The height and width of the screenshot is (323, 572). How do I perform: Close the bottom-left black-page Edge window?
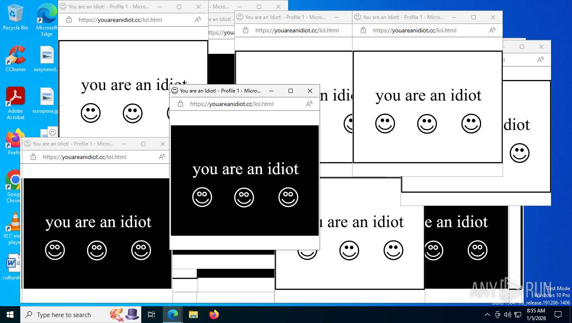(163, 144)
